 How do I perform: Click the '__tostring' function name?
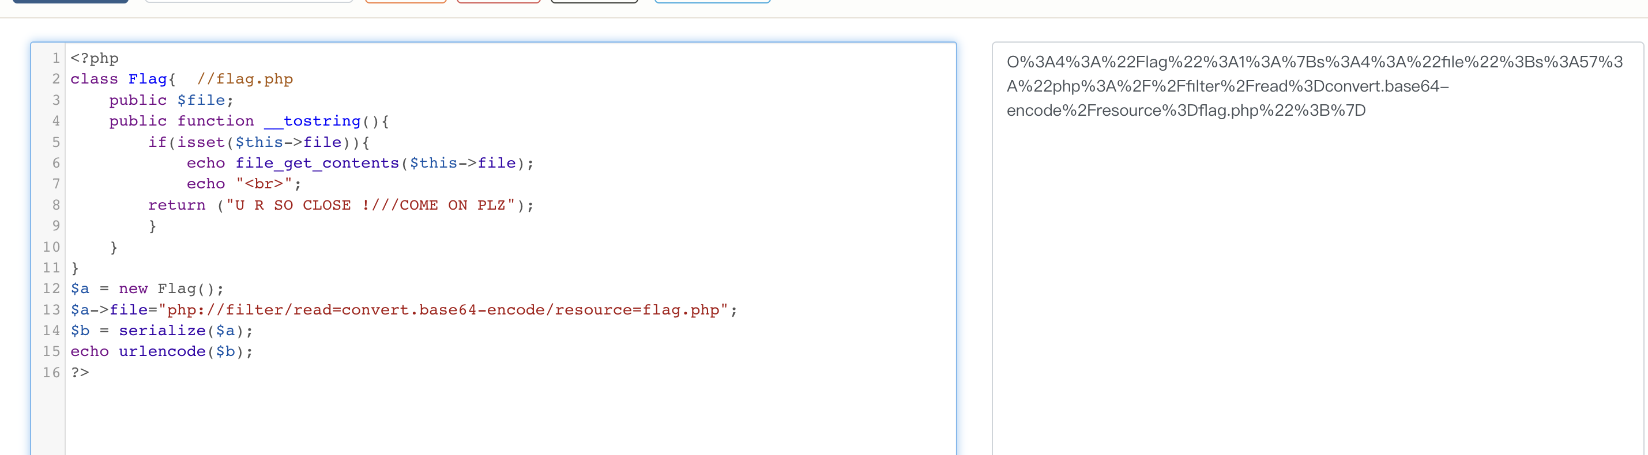coord(312,121)
